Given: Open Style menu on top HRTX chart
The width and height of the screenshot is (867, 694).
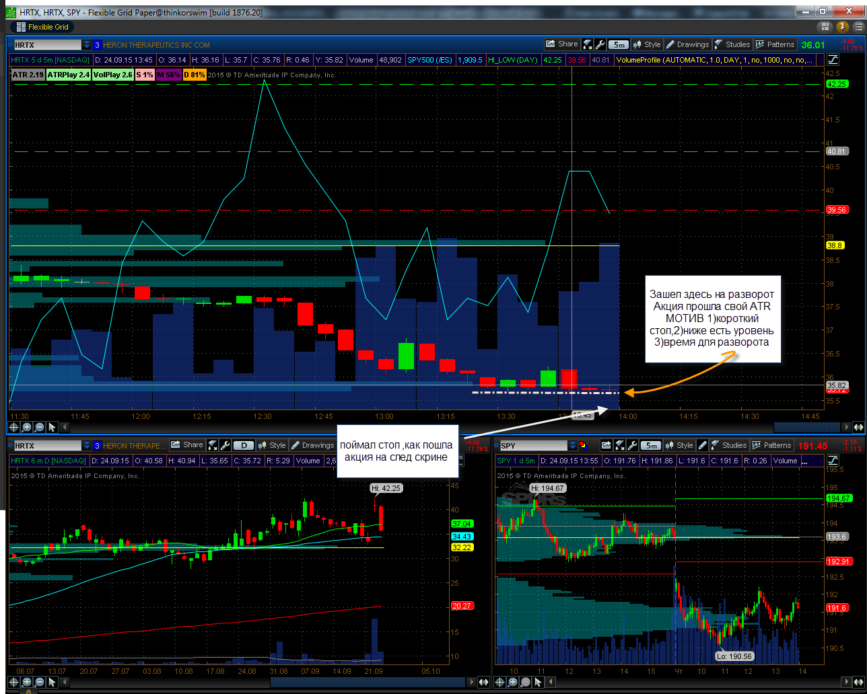Looking at the screenshot, I should tap(646, 44).
